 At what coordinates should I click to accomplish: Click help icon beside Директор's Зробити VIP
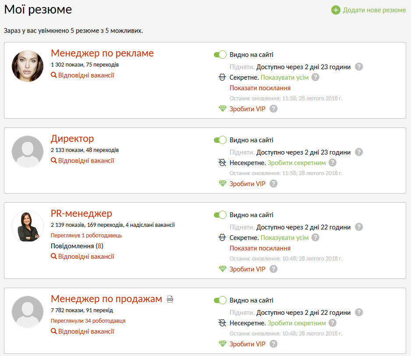(273, 184)
